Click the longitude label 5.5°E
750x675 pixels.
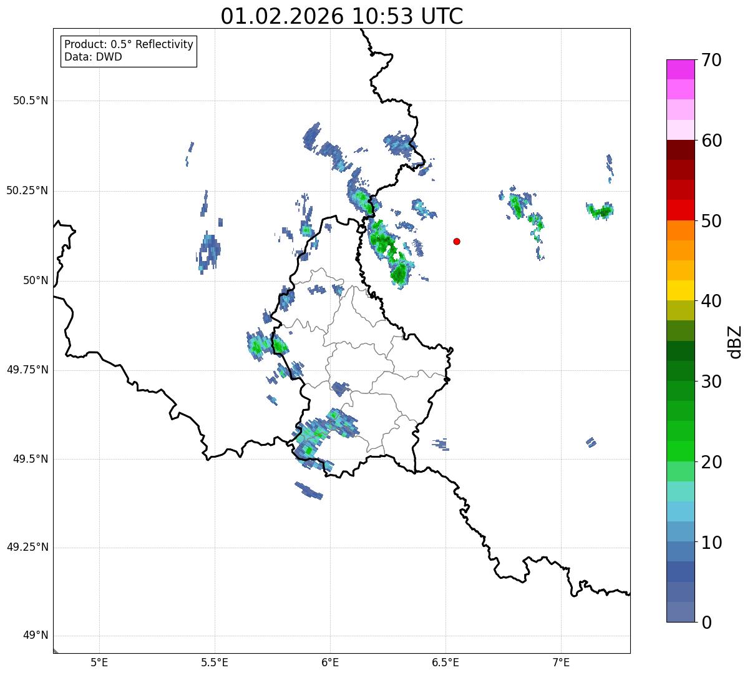click(x=215, y=663)
